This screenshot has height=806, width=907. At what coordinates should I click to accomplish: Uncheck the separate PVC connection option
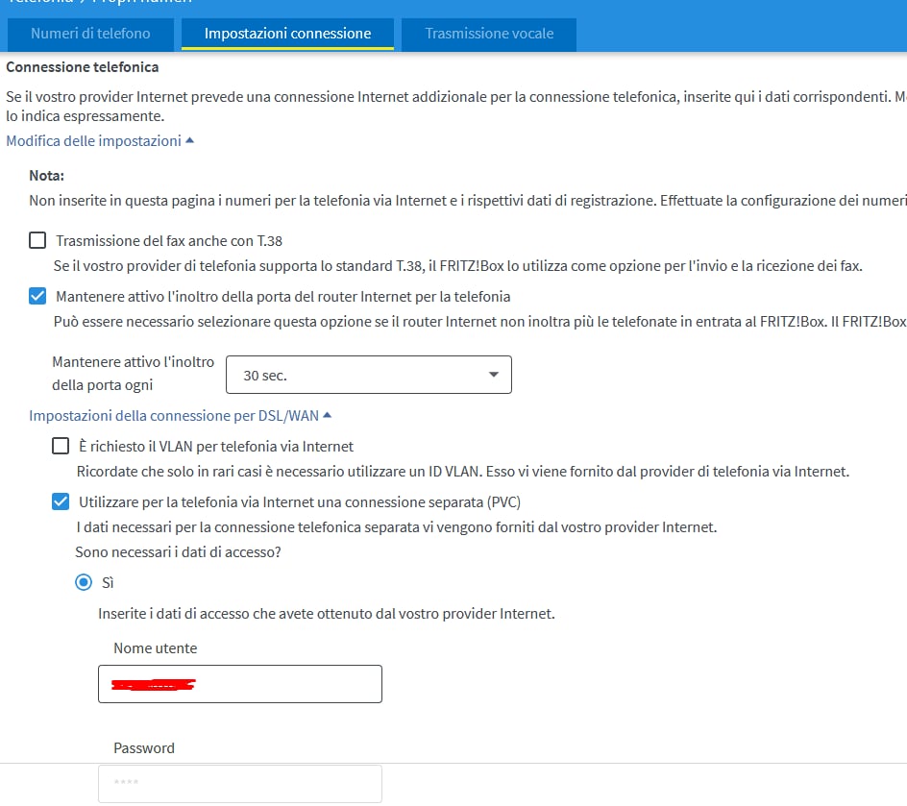[x=61, y=501]
